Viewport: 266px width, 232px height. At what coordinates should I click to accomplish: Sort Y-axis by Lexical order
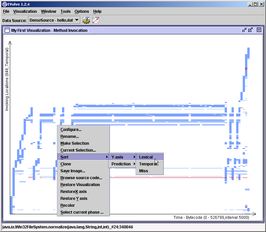tap(150, 157)
